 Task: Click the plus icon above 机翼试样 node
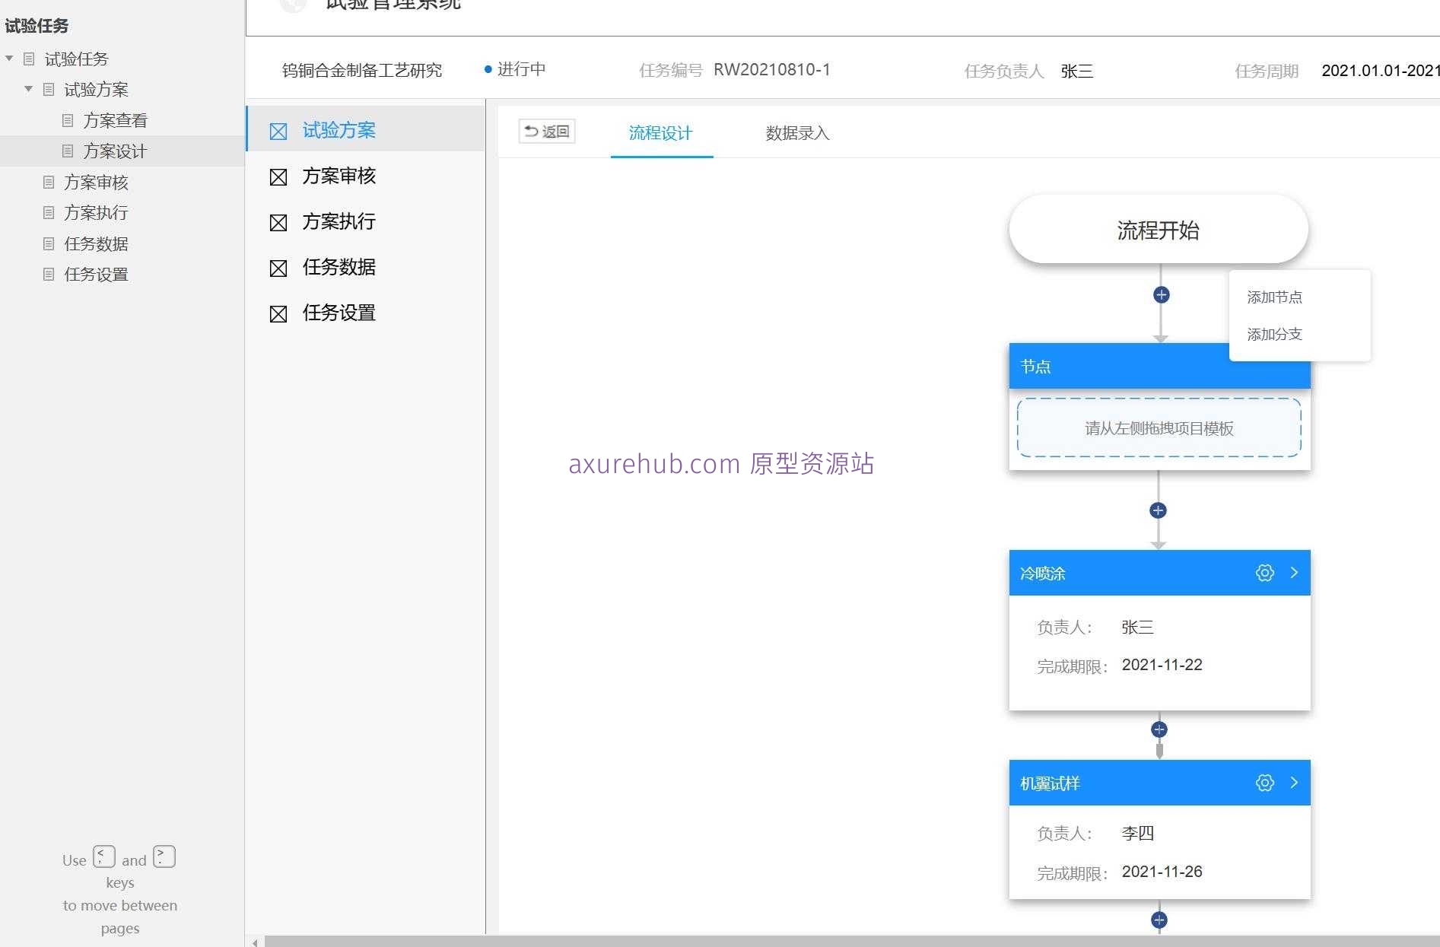1159,729
